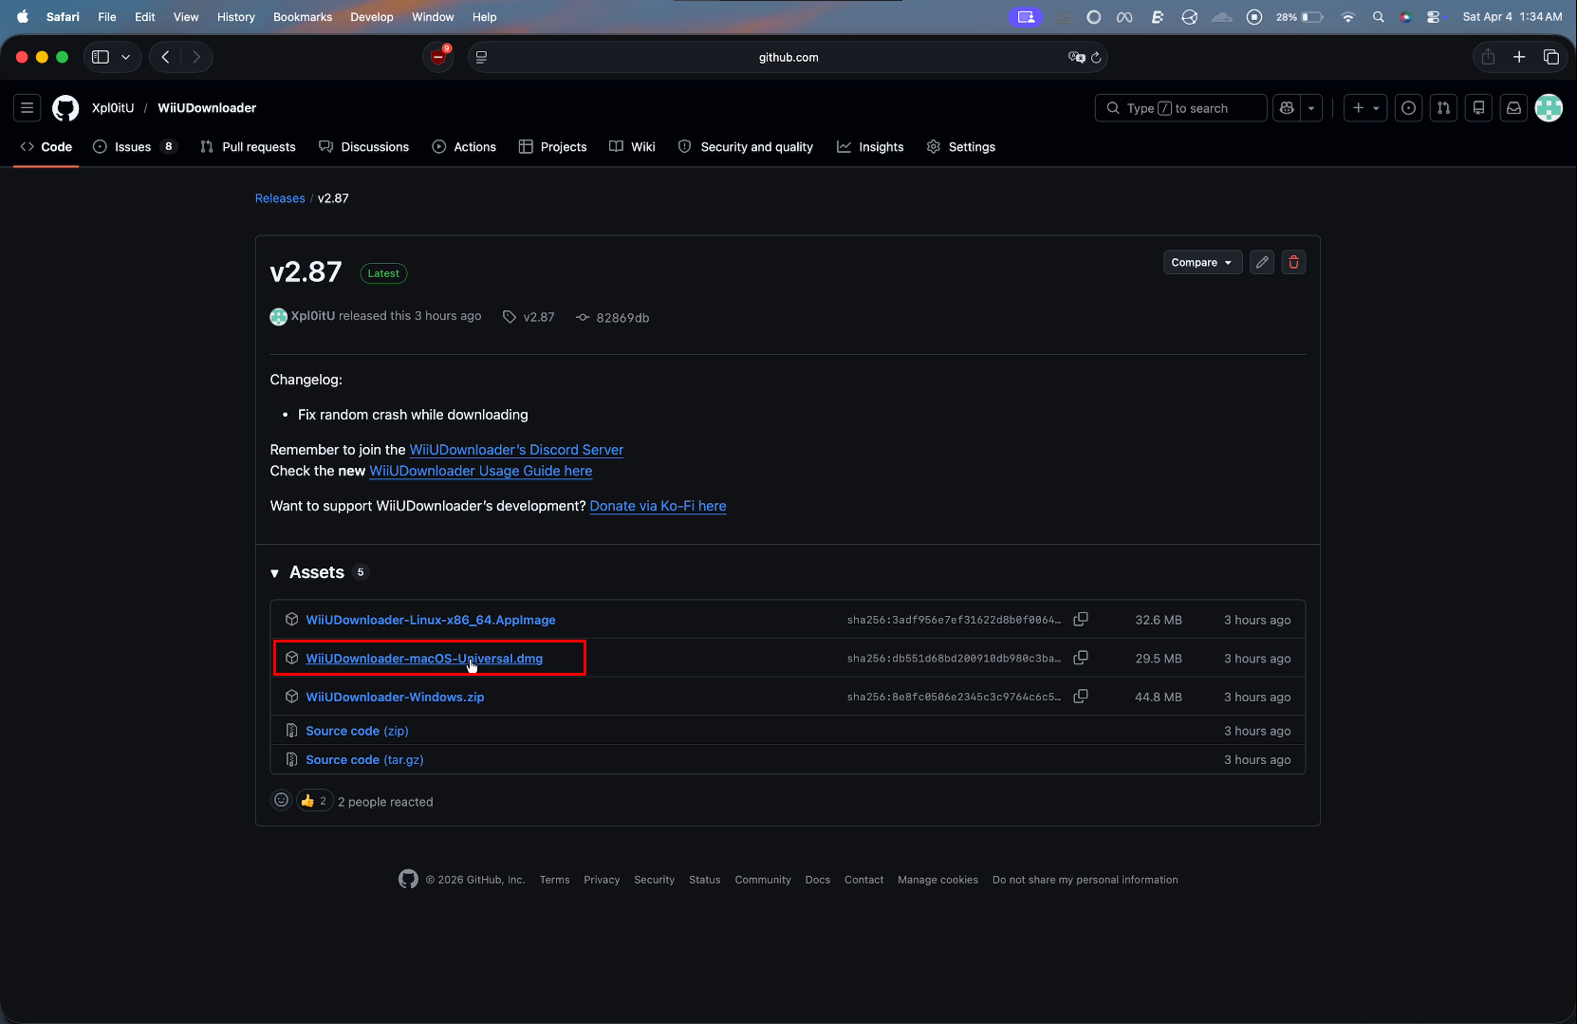Collapse the Assets section
1577x1024 pixels.
275,573
